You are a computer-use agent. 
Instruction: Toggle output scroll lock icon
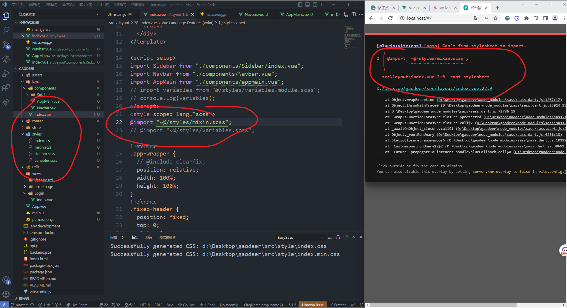(x=338, y=237)
